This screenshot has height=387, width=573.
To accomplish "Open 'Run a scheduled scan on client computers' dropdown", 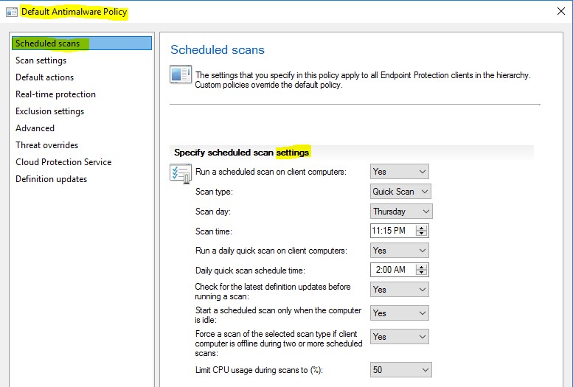I will [400, 172].
